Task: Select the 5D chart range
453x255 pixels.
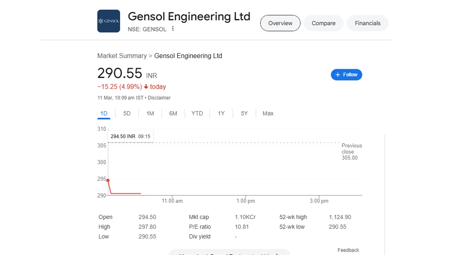Action: coord(127,113)
